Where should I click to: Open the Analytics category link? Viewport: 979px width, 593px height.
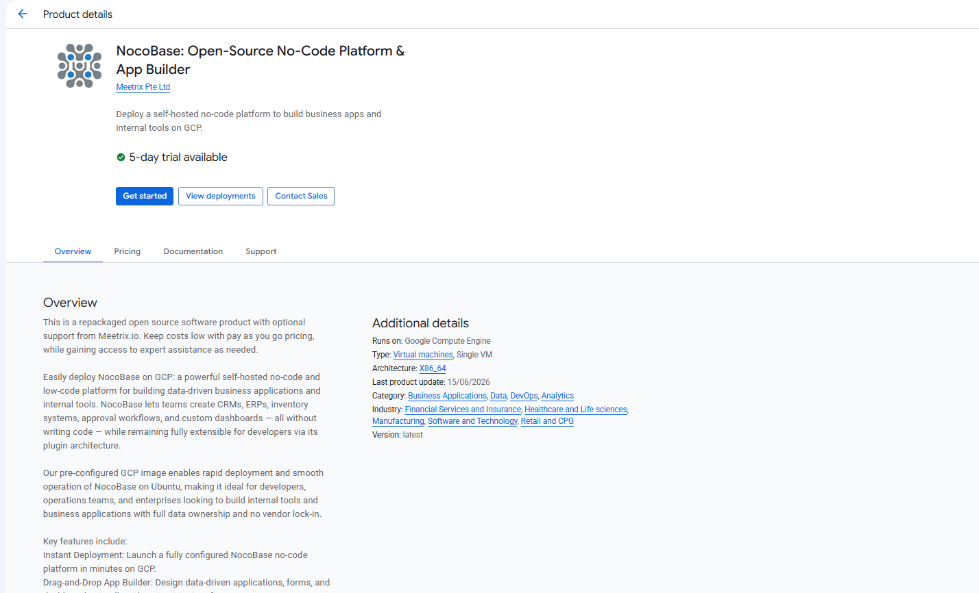pyautogui.click(x=557, y=396)
